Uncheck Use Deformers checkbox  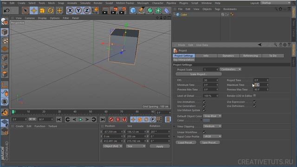(255, 106)
